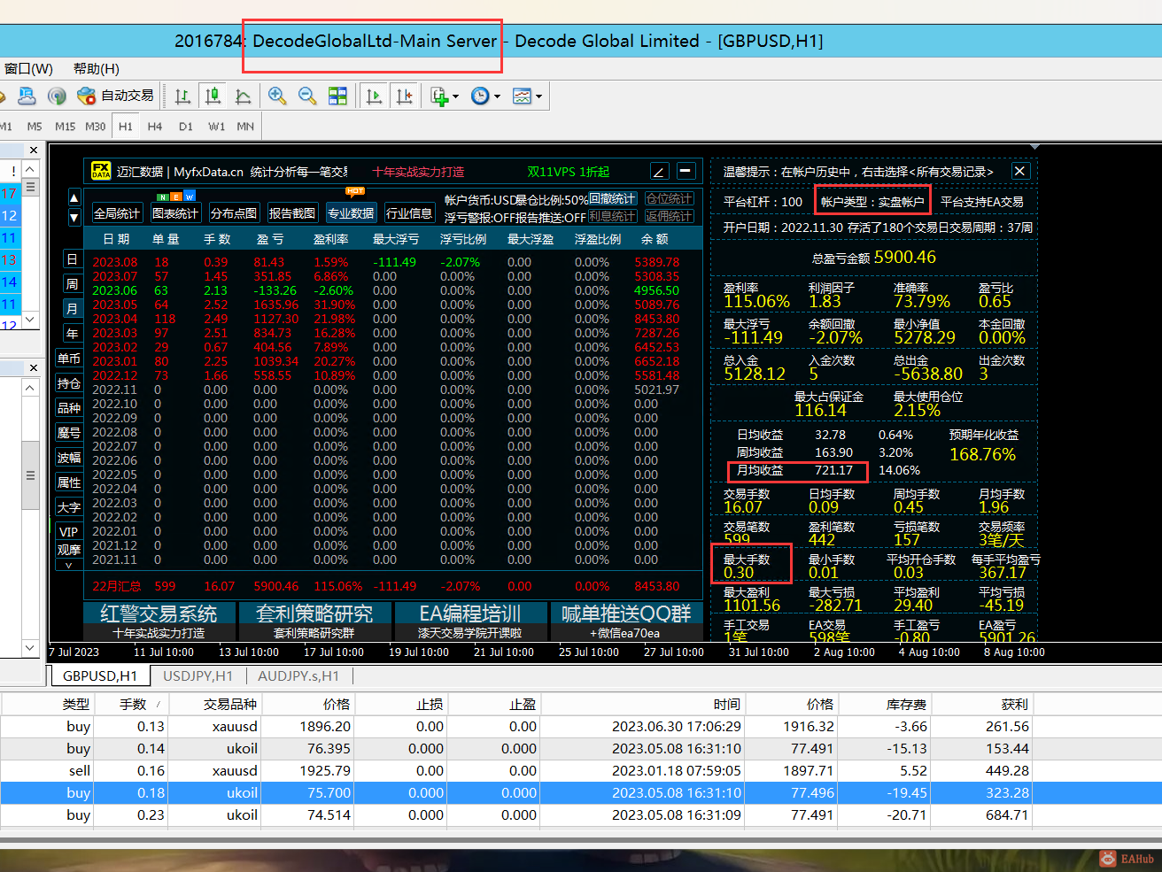Viewport: 1162px width, 872px height.
Task: Tile chart windows with grid icon
Action: [337, 96]
